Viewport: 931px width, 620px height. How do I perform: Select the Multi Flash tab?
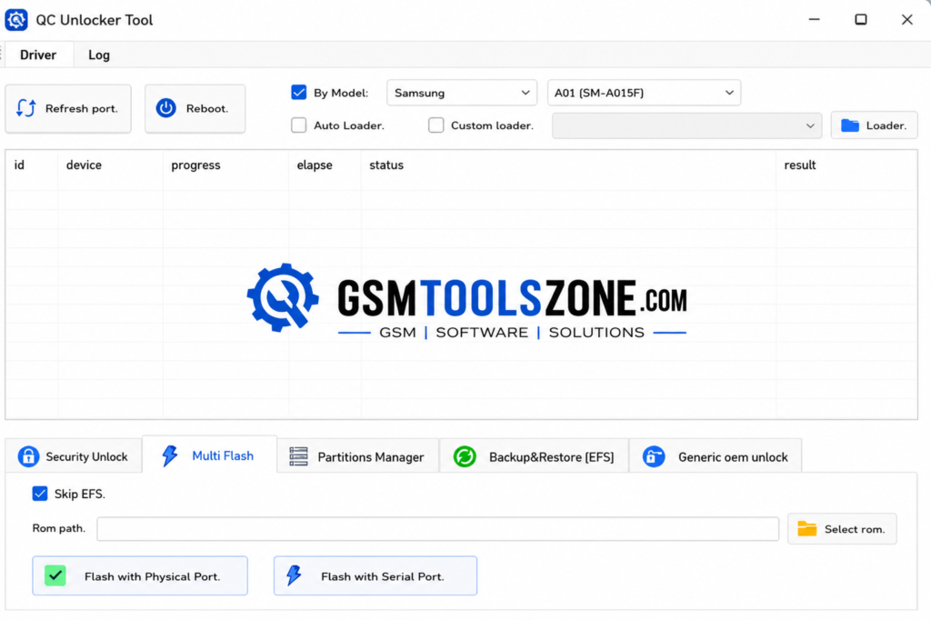209,455
